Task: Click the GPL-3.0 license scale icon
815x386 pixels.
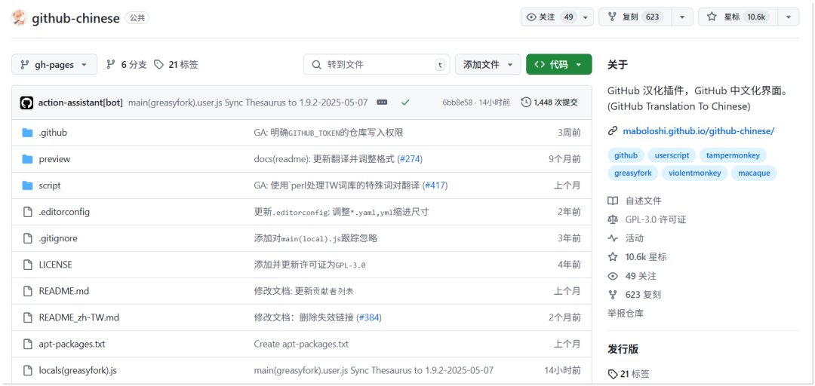Action: [x=613, y=219]
